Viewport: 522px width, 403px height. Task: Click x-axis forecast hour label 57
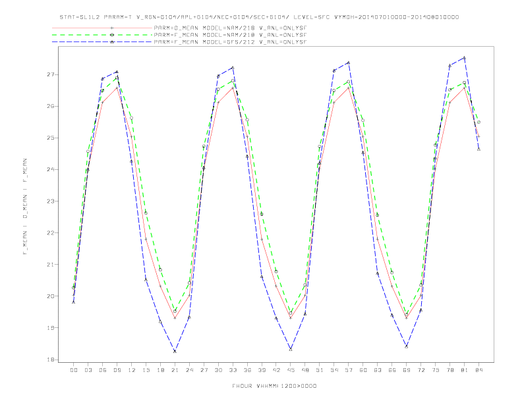[x=349, y=370]
